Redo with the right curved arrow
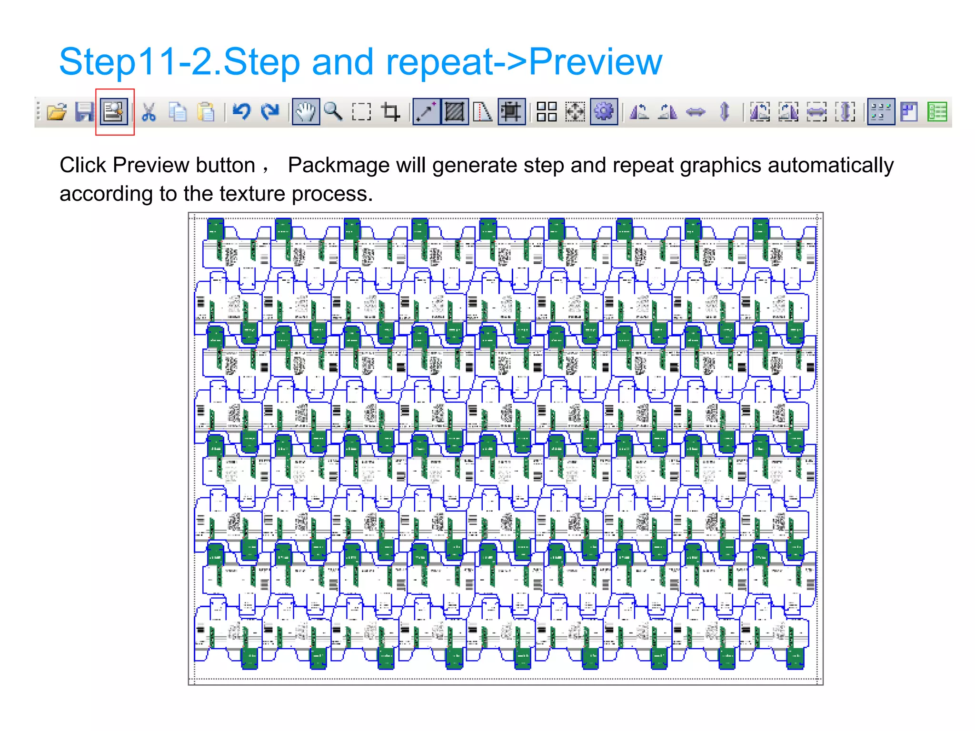 click(270, 112)
